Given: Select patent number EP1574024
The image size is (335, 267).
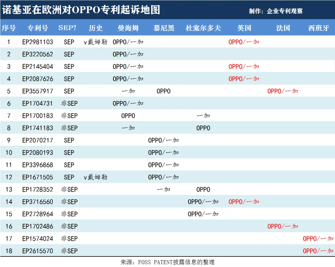Looking at the screenshot, I should click(38, 238).
